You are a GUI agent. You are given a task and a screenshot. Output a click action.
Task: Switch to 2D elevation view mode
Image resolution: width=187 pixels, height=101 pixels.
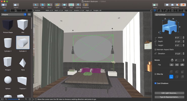pos(172,5)
